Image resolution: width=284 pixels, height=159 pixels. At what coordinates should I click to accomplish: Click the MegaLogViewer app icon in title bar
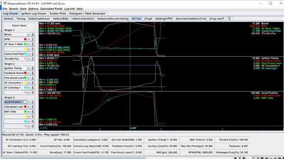click(5, 3)
